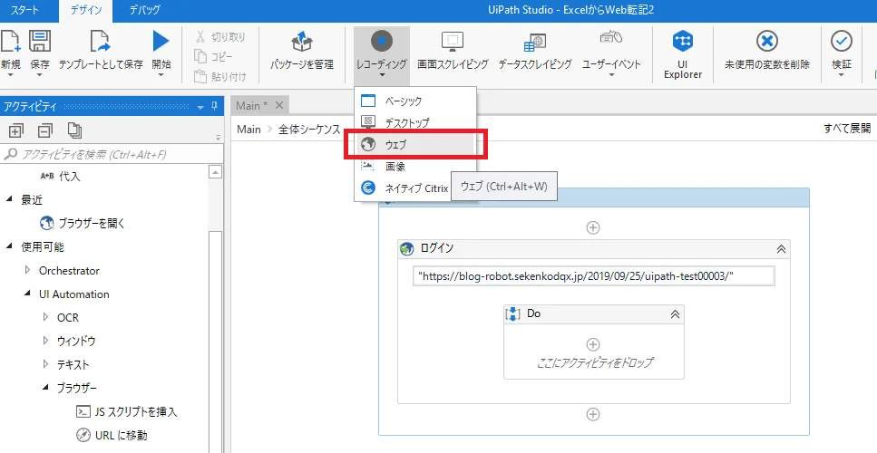The width and height of the screenshot is (877, 453).
Task: Click the User Events (ユーザーイベント) icon
Action: pos(610,39)
